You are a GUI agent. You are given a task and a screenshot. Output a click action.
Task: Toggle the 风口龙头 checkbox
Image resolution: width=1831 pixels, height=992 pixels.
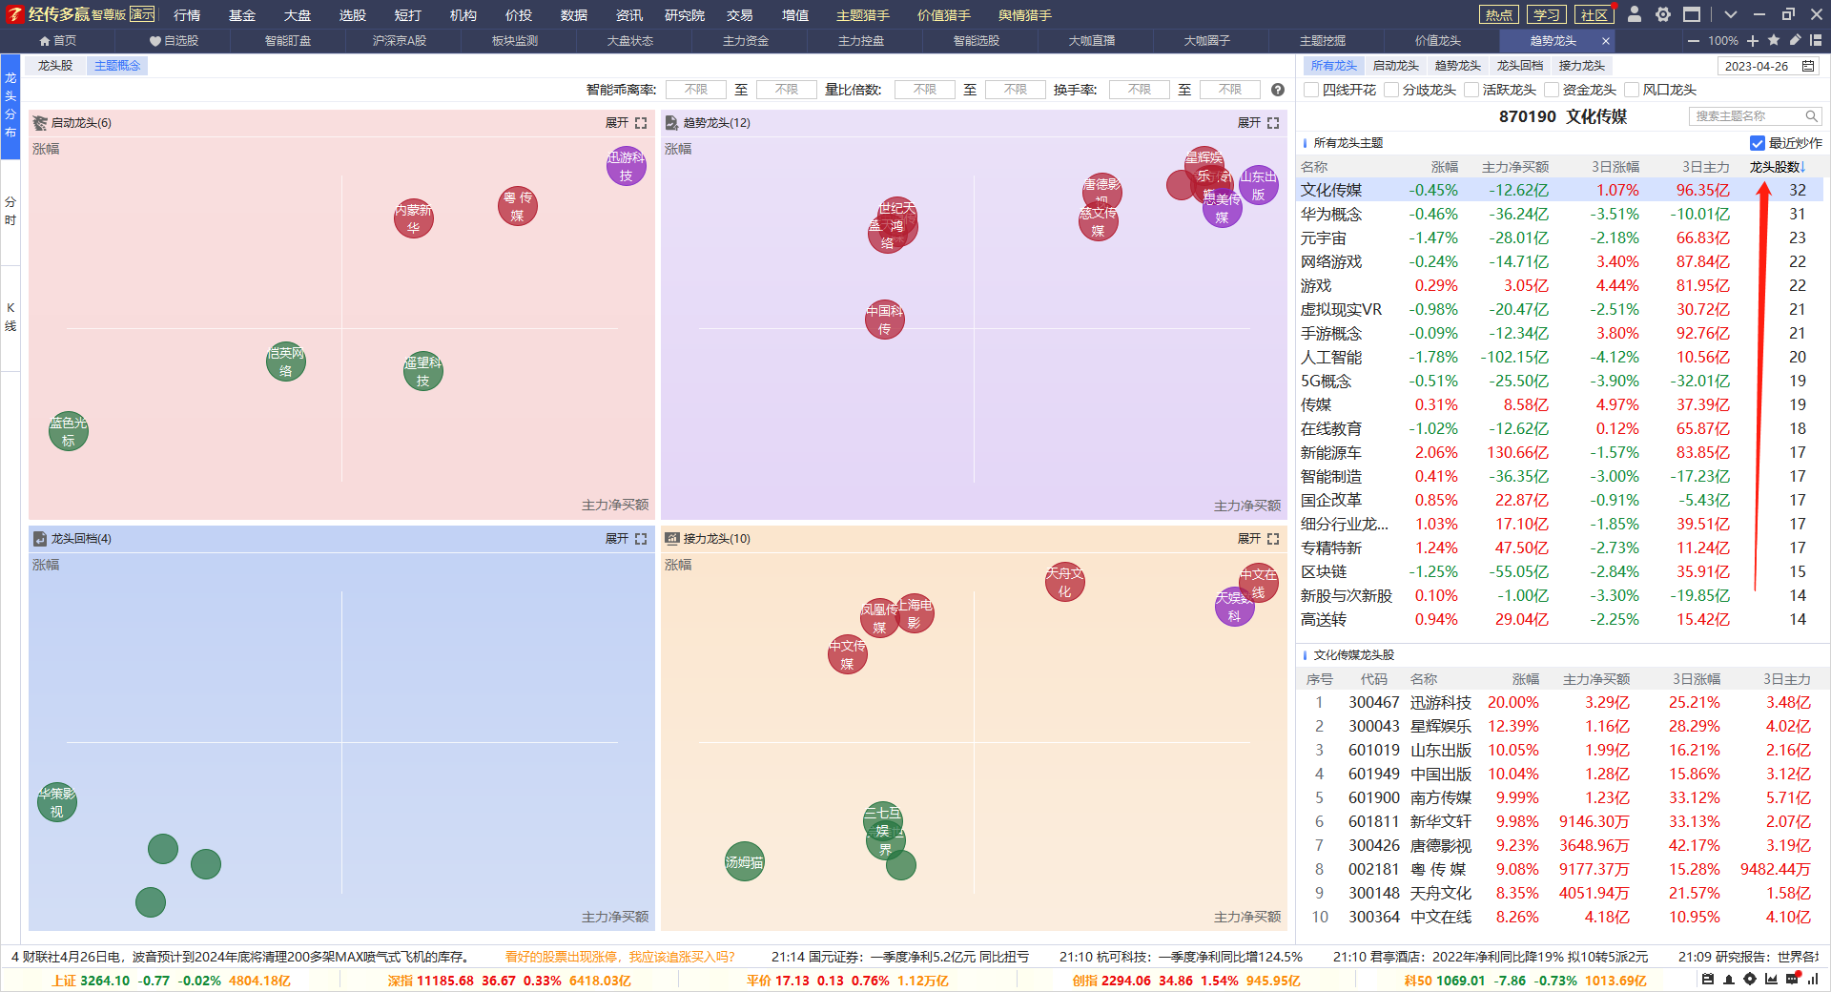pyautogui.click(x=1632, y=90)
